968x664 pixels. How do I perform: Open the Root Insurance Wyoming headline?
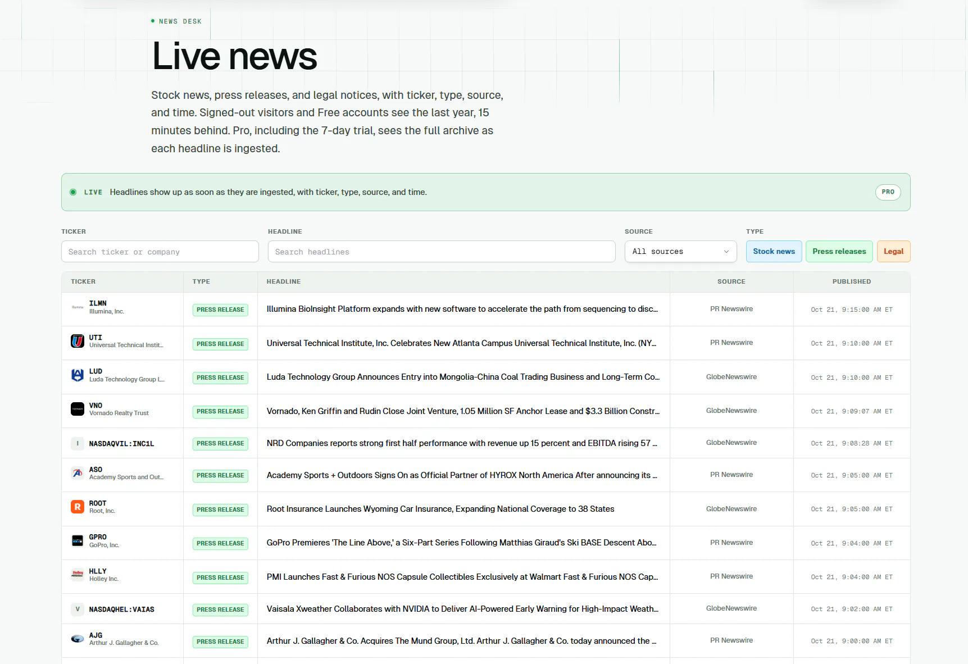click(440, 509)
